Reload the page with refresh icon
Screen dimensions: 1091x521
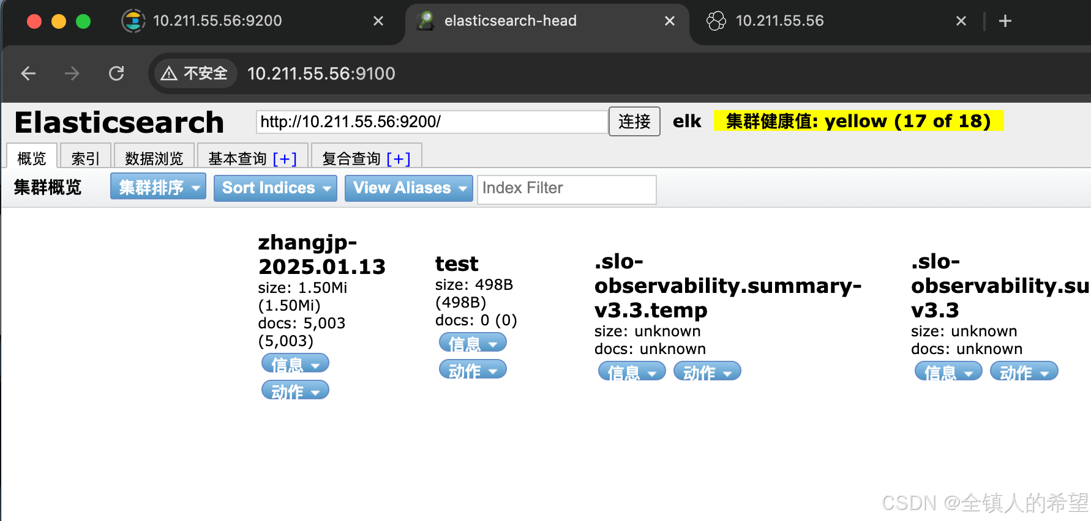116,73
